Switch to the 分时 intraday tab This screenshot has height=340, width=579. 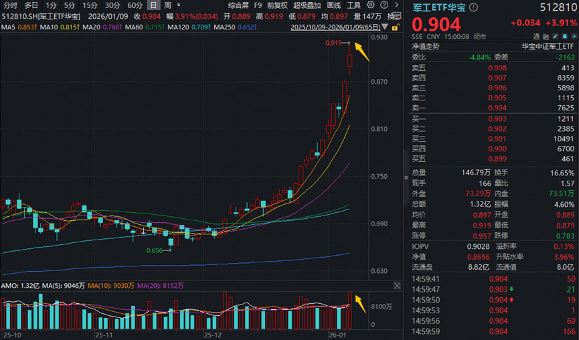pyautogui.click(x=11, y=5)
